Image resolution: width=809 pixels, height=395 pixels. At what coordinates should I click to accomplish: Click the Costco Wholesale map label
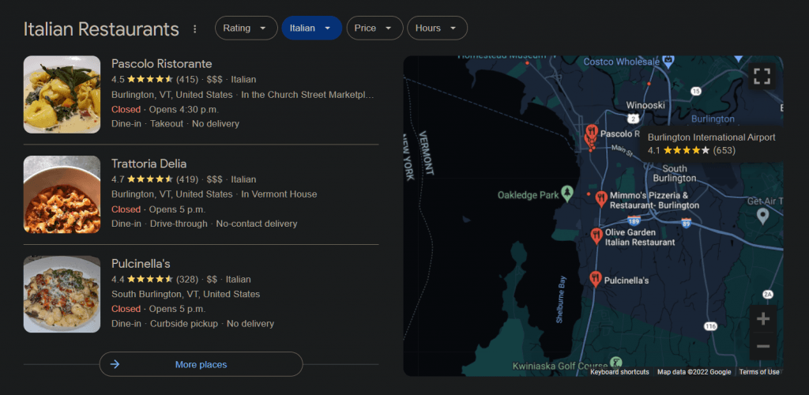click(x=622, y=62)
